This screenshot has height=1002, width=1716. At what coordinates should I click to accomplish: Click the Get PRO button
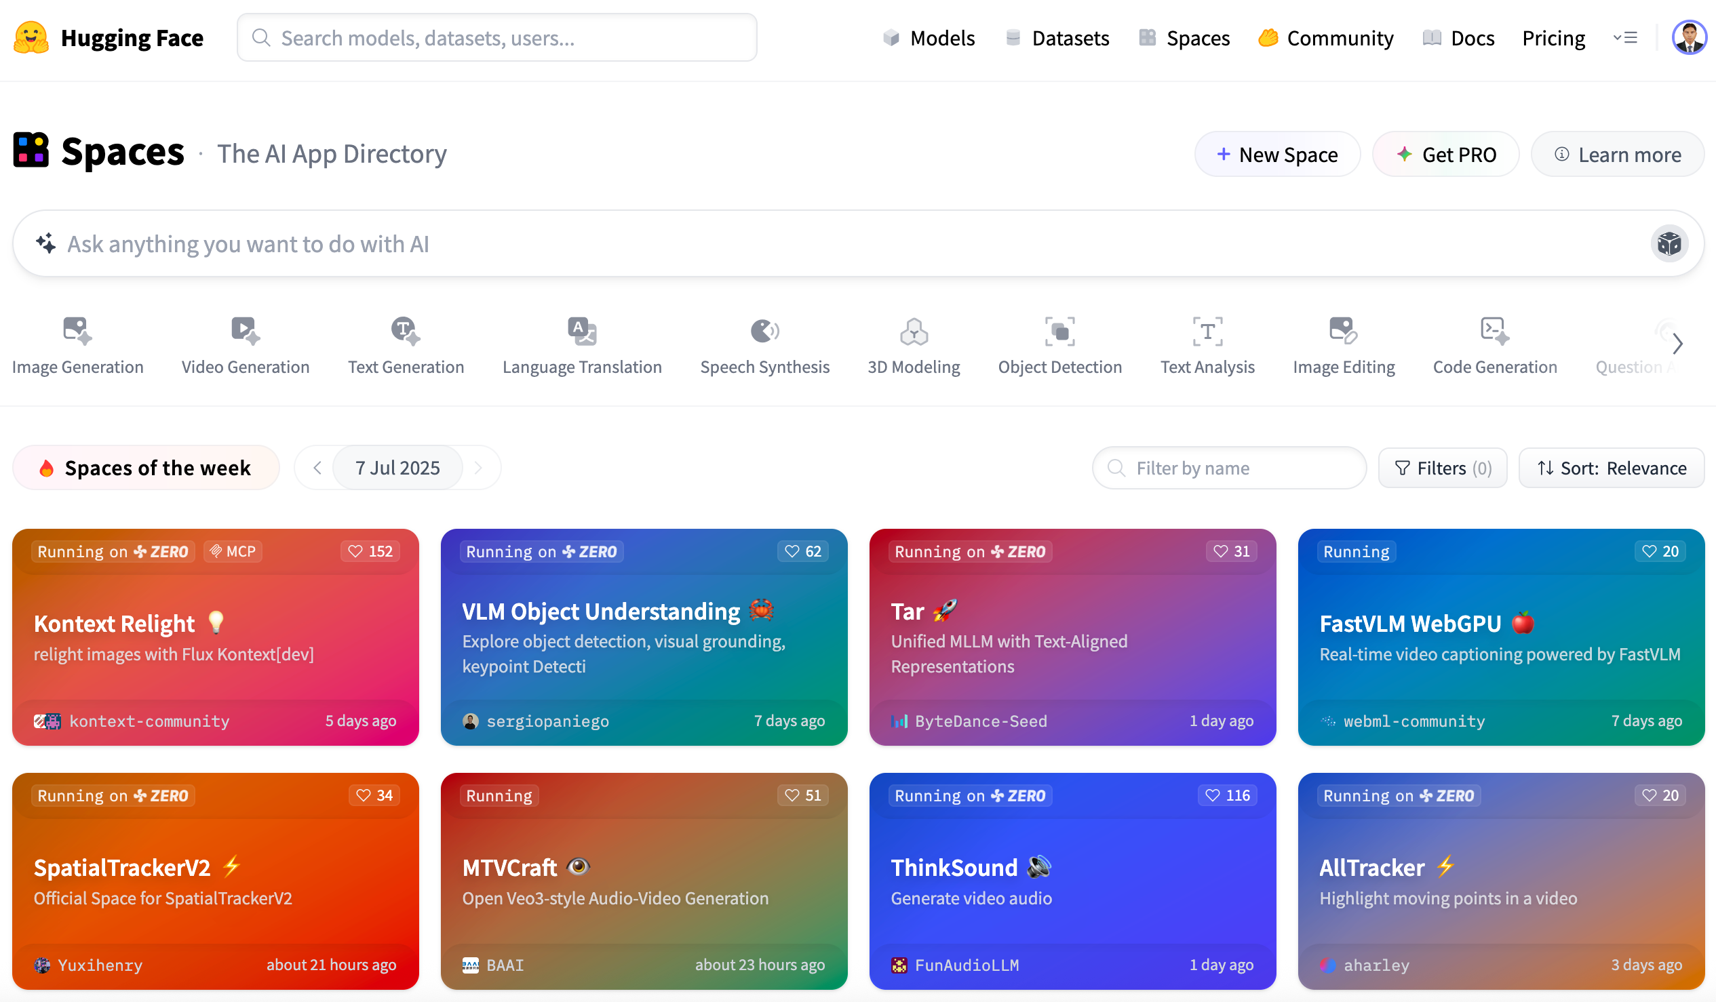1445,155
